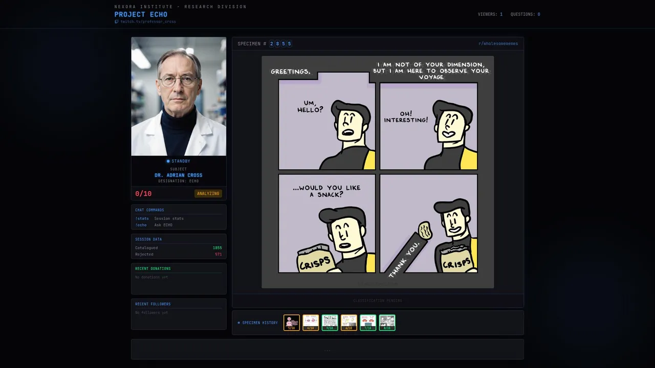The image size is (655, 368).
Task: Open the 6/10 thumbnail next to 7/10
Action: point(349,323)
